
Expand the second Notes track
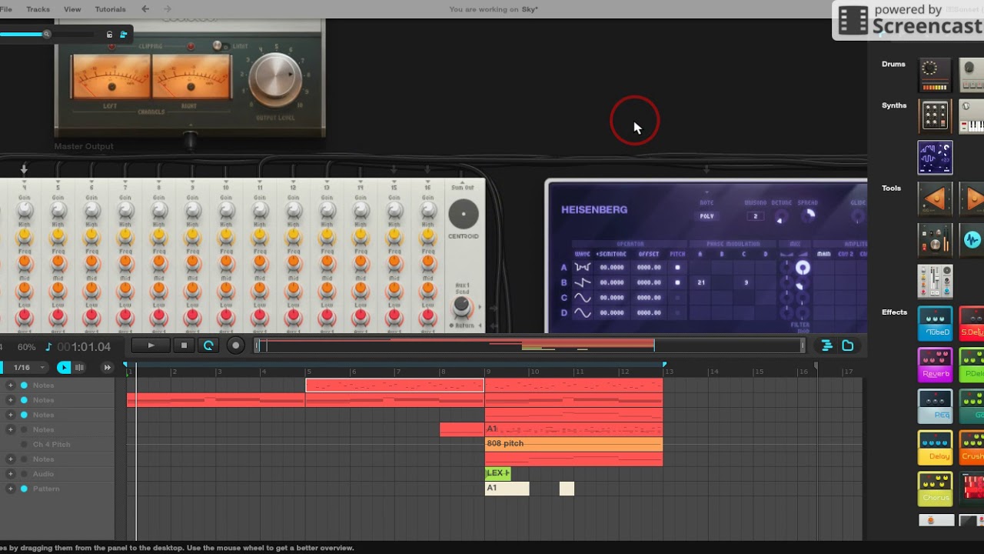(x=10, y=400)
